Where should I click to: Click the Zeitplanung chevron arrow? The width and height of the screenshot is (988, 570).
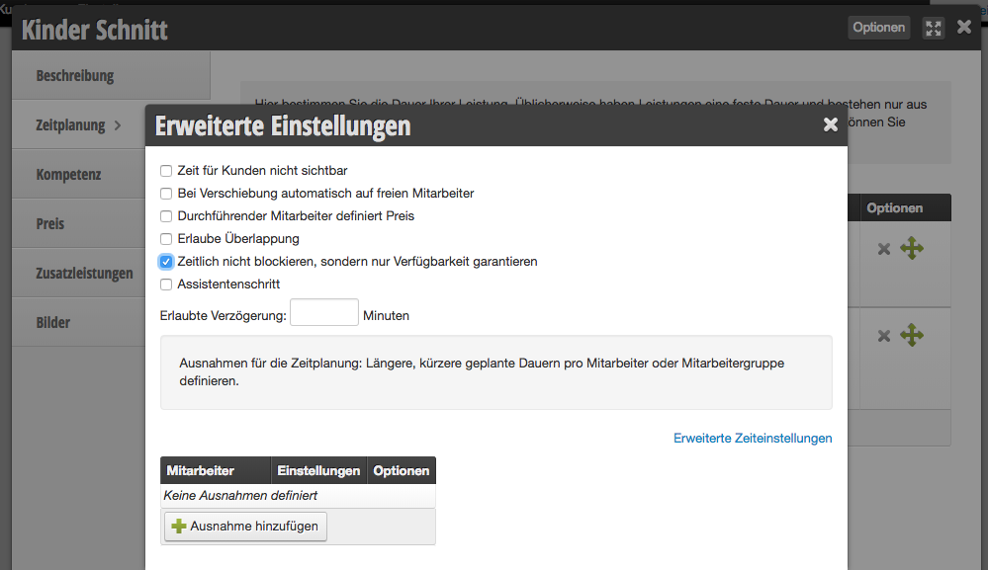tap(118, 125)
